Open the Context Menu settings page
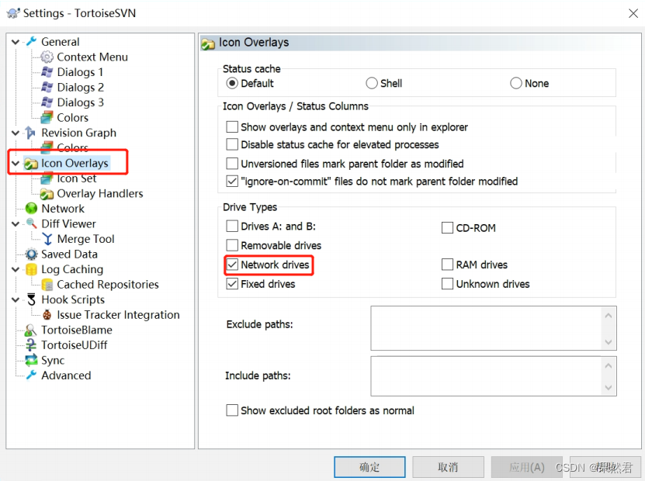Screen dimensions: 645x481 (92, 57)
